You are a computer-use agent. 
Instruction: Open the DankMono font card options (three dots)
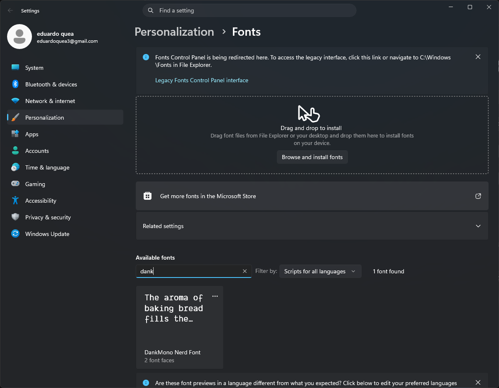[x=215, y=296]
